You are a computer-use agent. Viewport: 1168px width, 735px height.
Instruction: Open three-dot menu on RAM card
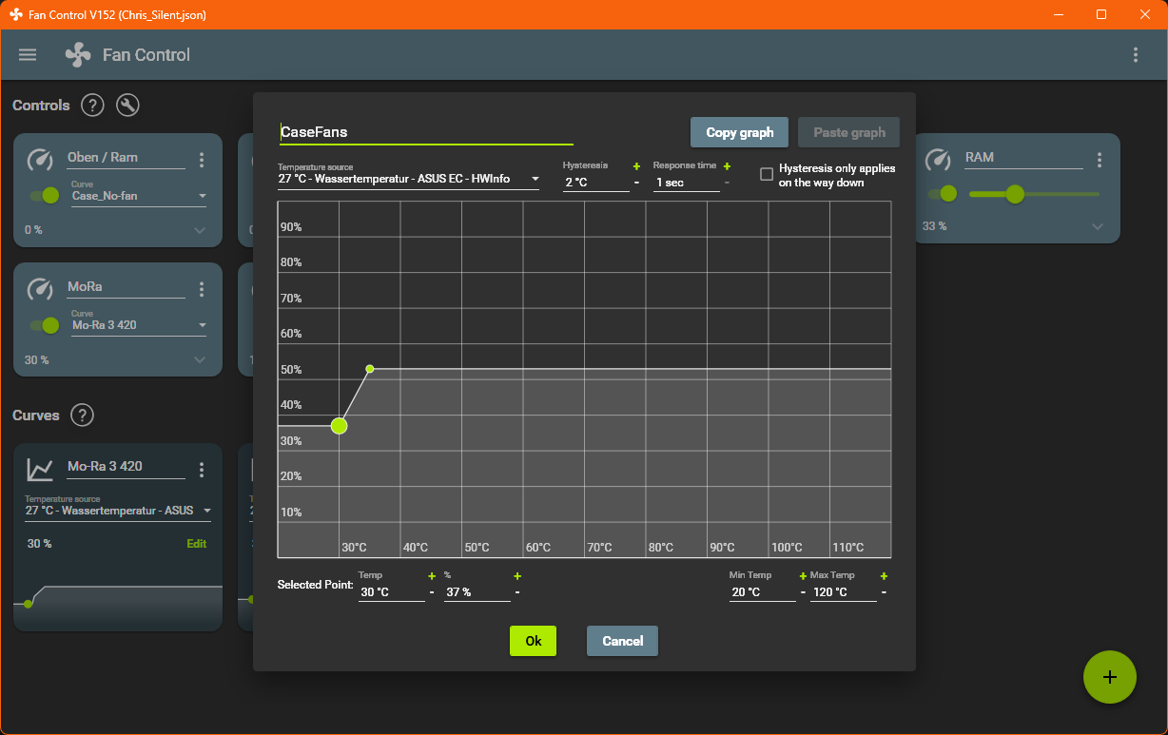[x=1100, y=160]
